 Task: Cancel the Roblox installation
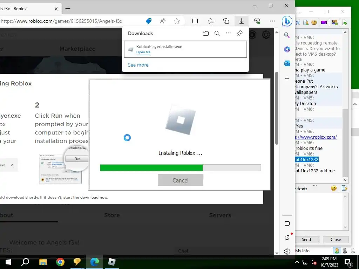181,180
